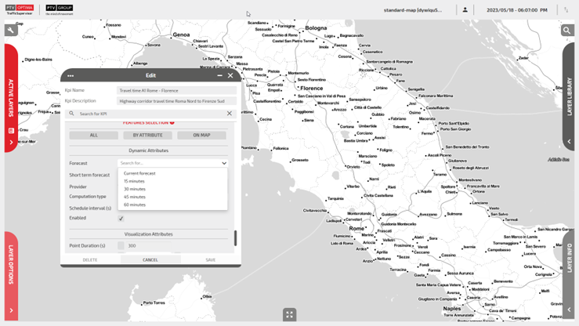
Task: Clear the KPI search with X icon
Action: tap(230, 114)
